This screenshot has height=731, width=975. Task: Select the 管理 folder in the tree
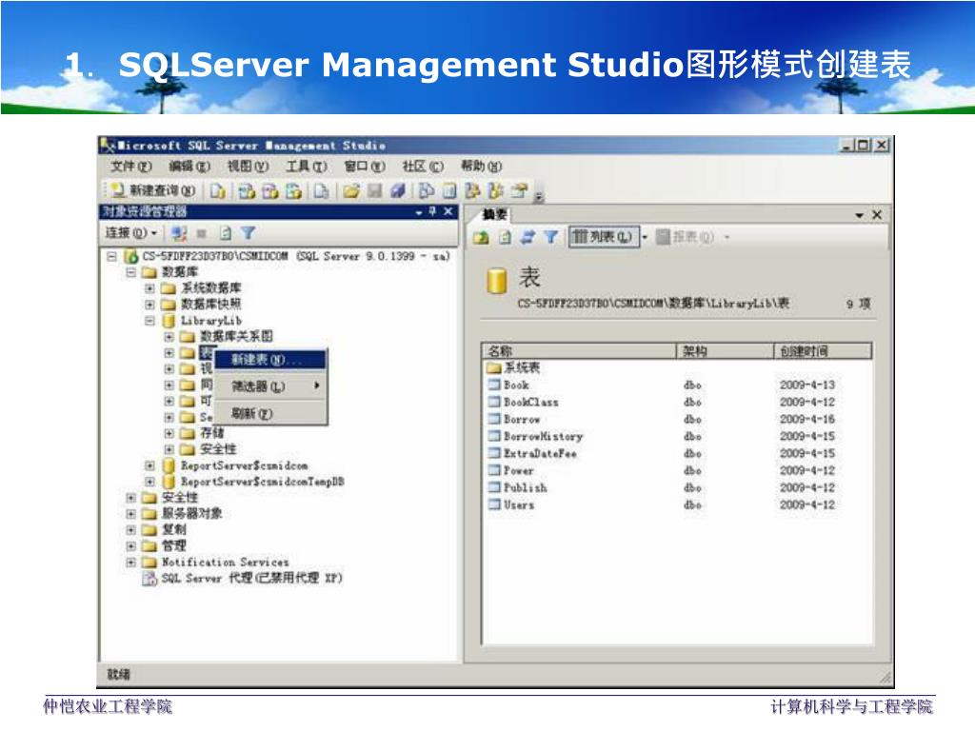[x=174, y=546]
